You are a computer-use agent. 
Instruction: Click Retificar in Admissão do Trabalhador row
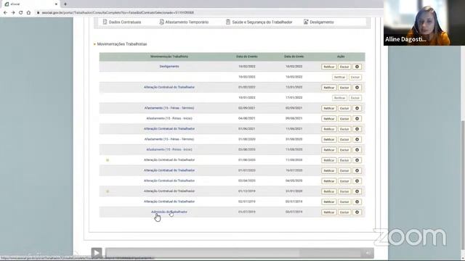click(x=329, y=212)
